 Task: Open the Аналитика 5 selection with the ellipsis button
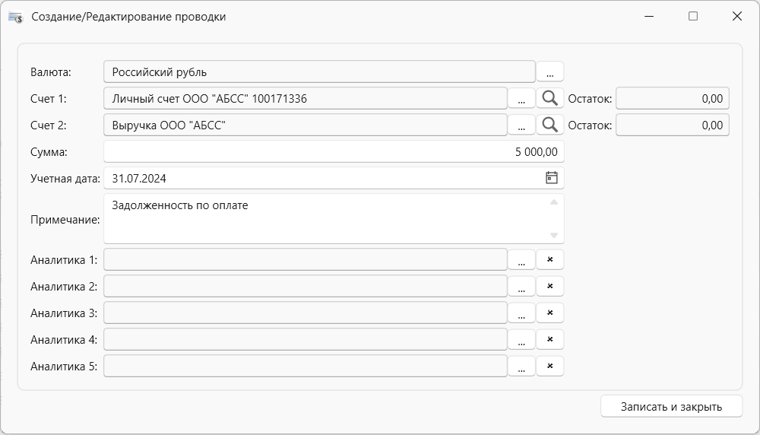tap(521, 366)
